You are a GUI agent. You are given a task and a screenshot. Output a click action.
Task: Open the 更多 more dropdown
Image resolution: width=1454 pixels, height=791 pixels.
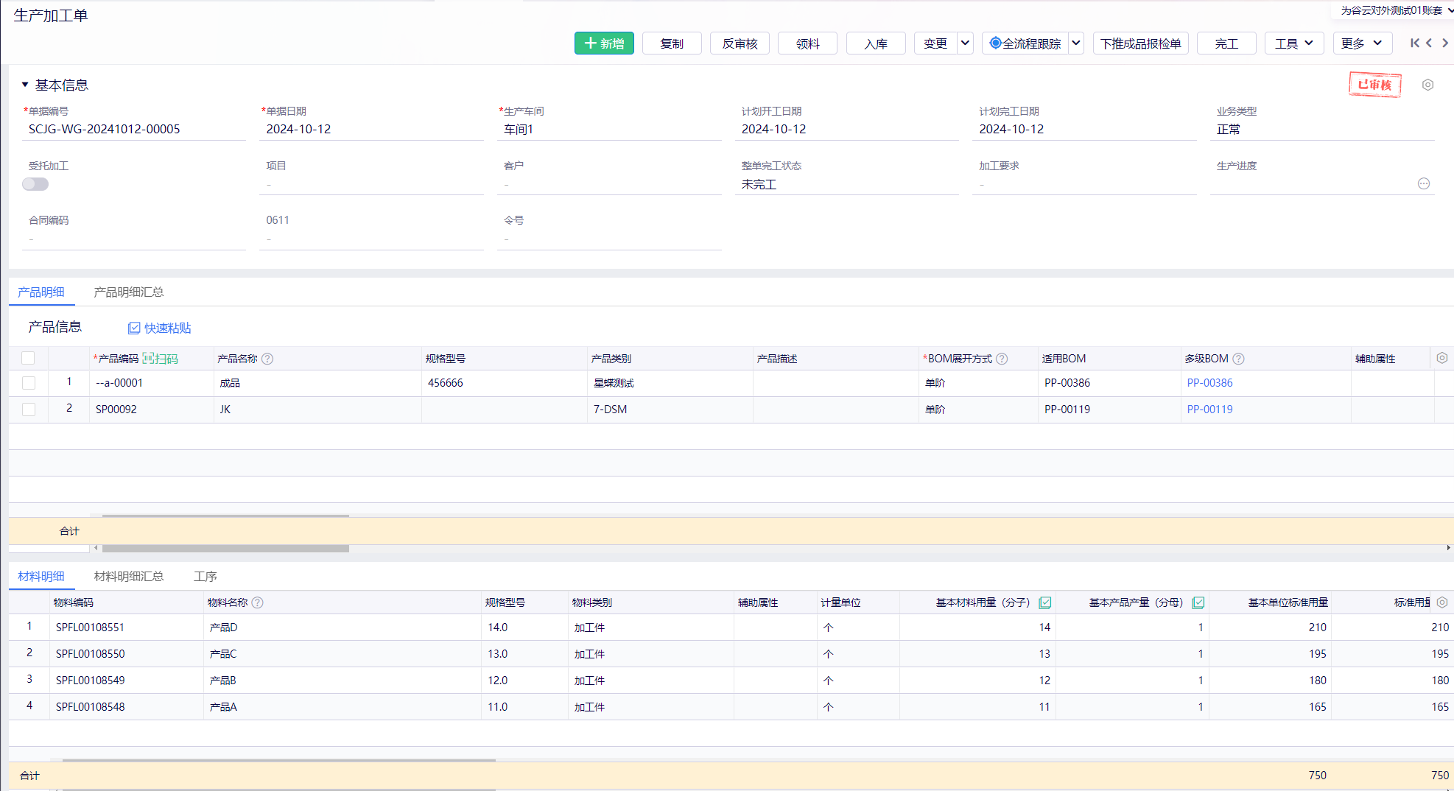click(x=1362, y=43)
